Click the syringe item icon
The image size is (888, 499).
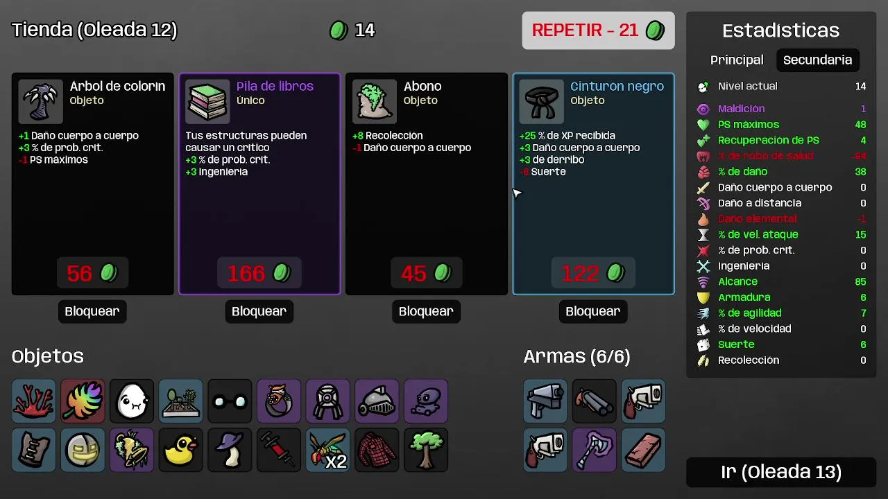[279, 450]
